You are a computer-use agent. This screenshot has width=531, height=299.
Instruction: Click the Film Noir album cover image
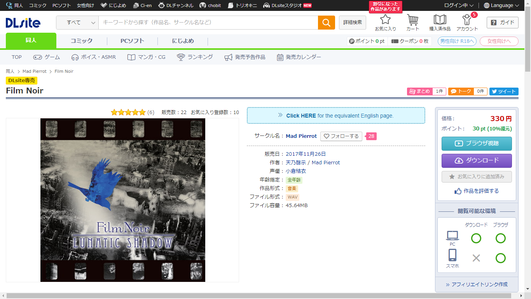point(123,200)
